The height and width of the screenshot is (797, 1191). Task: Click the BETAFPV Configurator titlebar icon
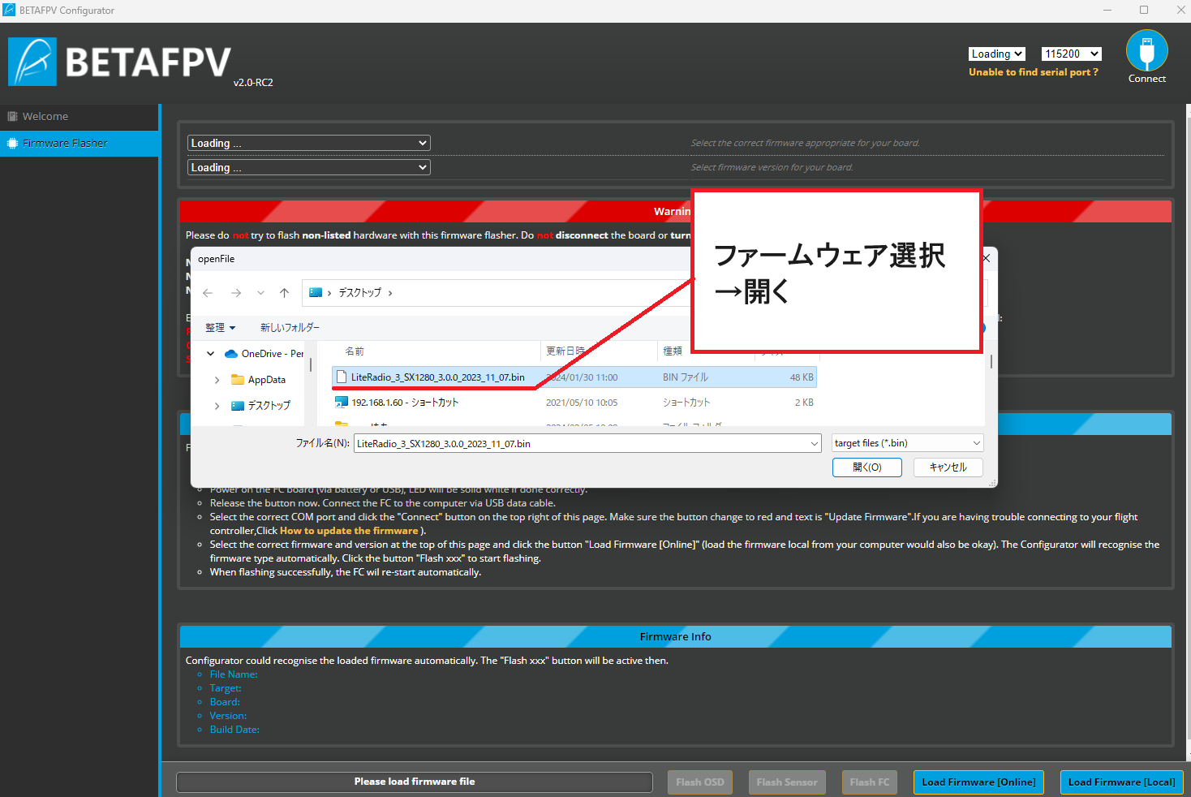click(x=10, y=11)
